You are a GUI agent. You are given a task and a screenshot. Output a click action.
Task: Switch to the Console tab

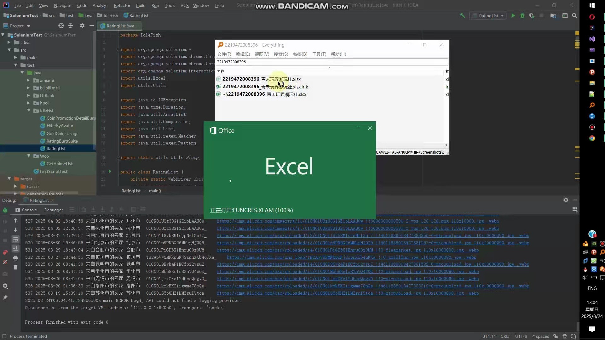coord(26,210)
